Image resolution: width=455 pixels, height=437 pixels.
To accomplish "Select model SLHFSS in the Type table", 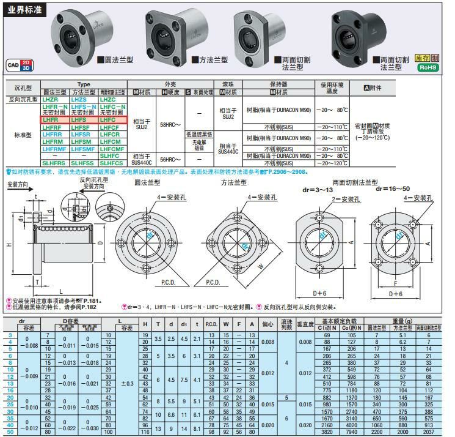I will point(82,163).
